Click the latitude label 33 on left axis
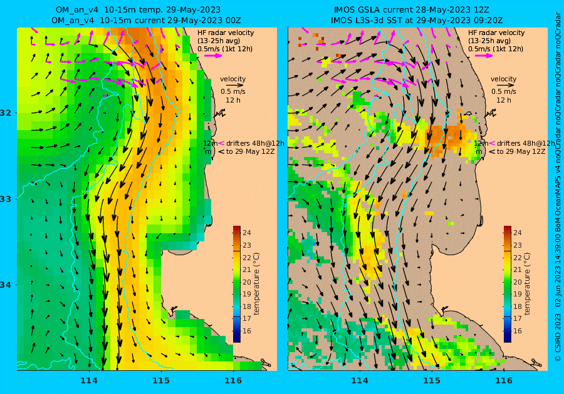The height and width of the screenshot is (394, 564). (x=7, y=199)
